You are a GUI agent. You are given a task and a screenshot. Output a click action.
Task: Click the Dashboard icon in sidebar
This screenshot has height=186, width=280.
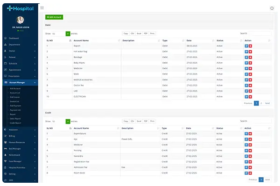(4, 38)
